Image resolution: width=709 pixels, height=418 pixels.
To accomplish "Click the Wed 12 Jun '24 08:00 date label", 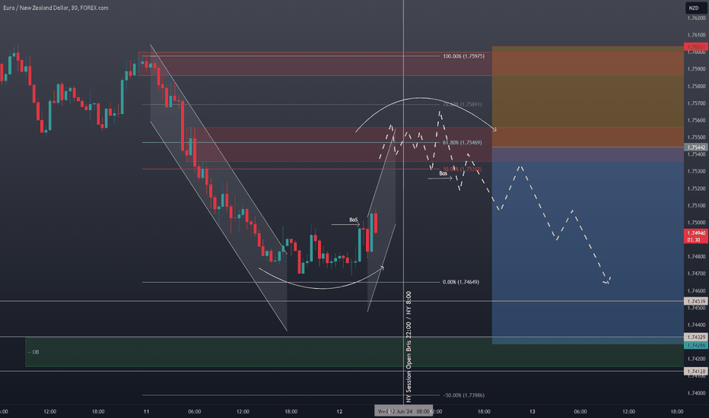I will click(x=403, y=411).
